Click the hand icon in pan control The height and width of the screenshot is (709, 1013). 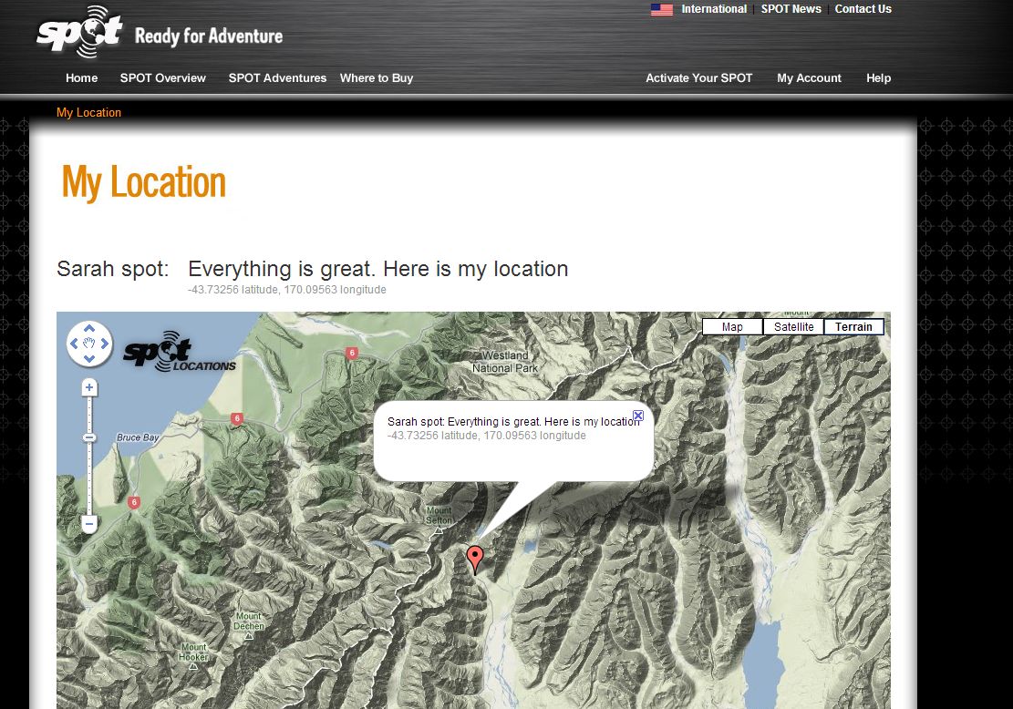(89, 344)
